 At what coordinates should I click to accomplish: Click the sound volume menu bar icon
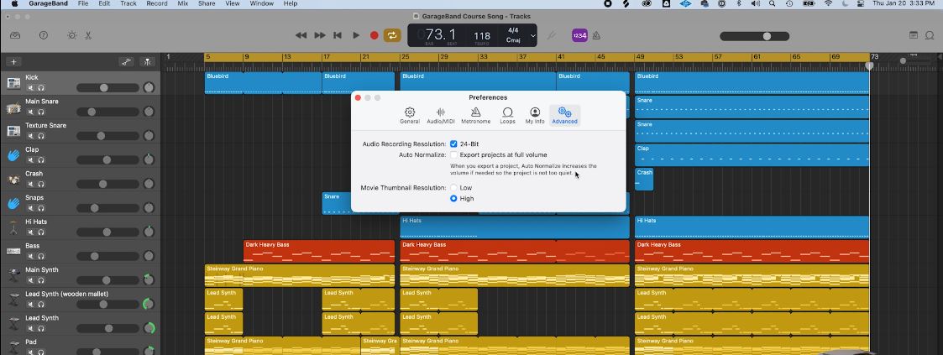(756, 3)
